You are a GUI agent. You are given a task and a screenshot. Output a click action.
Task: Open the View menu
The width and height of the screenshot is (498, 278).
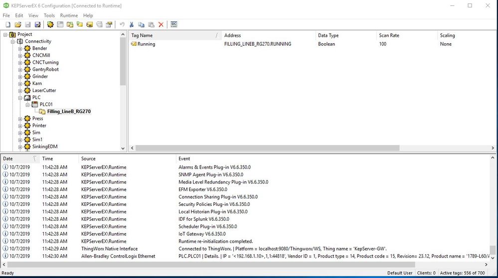click(33, 15)
